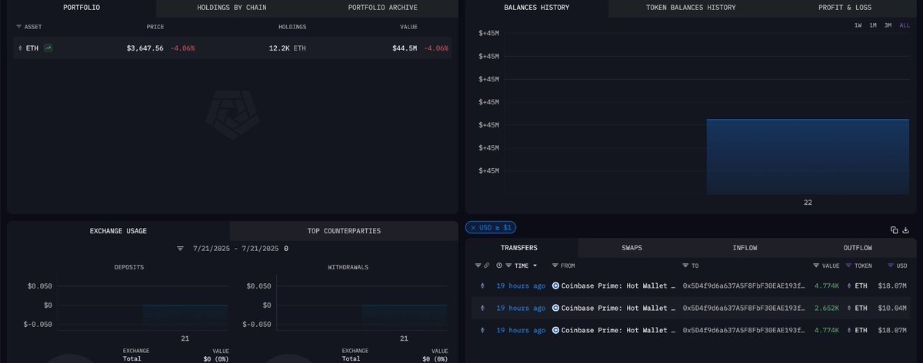This screenshot has height=363, width=923.
Task: Open the 19 hours ago link in the $10.04M row
Action: point(521,308)
